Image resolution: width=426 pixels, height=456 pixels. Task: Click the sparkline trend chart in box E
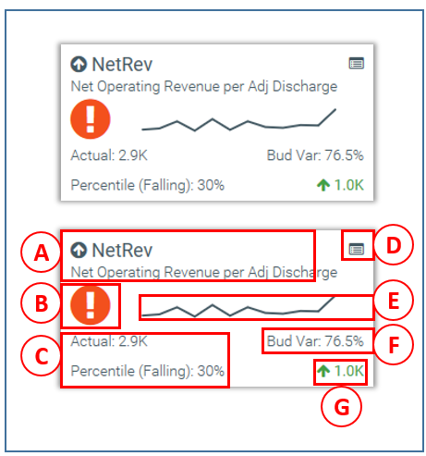[238, 306]
